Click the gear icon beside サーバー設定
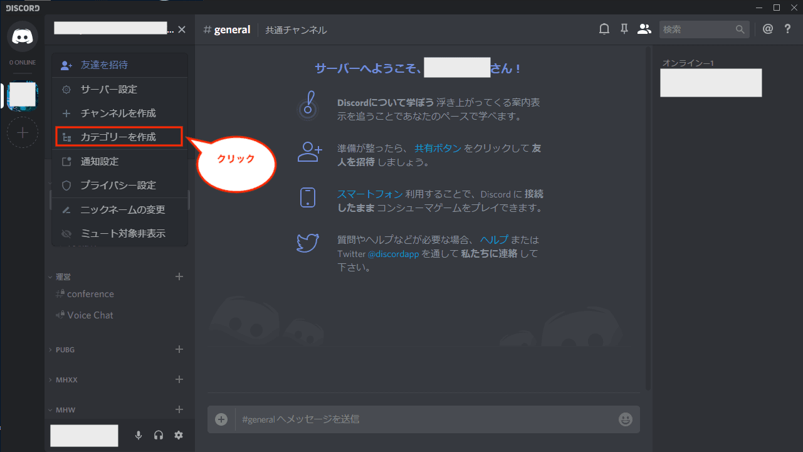The width and height of the screenshot is (803, 452). pos(66,90)
